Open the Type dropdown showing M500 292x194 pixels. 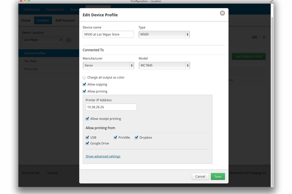pyautogui.click(x=164, y=34)
